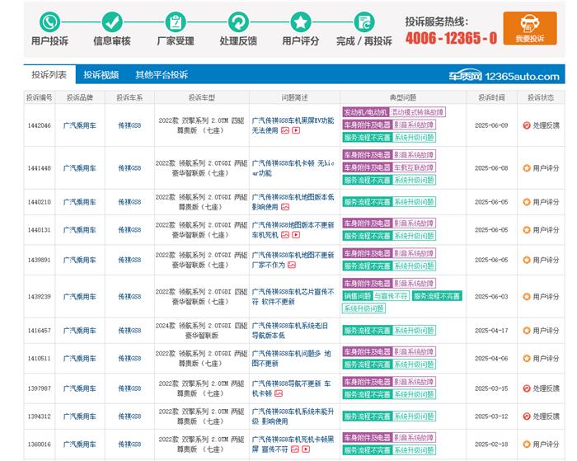Image resolution: width=577 pixels, height=461 pixels.
Task: Switch to the 投诉视频 tab
Action: coord(101,75)
